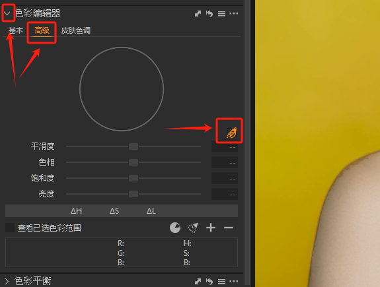This screenshot has width=380, height=287.
Task: Open 色彩平衡 more options ellipsis
Action: 234,281
